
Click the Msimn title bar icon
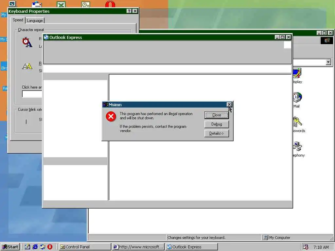point(105,105)
